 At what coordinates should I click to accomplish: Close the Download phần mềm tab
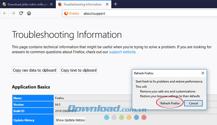tap(51, 4)
